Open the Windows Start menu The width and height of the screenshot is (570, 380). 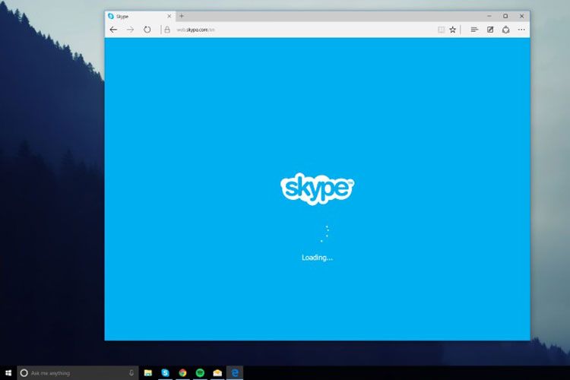pyautogui.click(x=8, y=372)
